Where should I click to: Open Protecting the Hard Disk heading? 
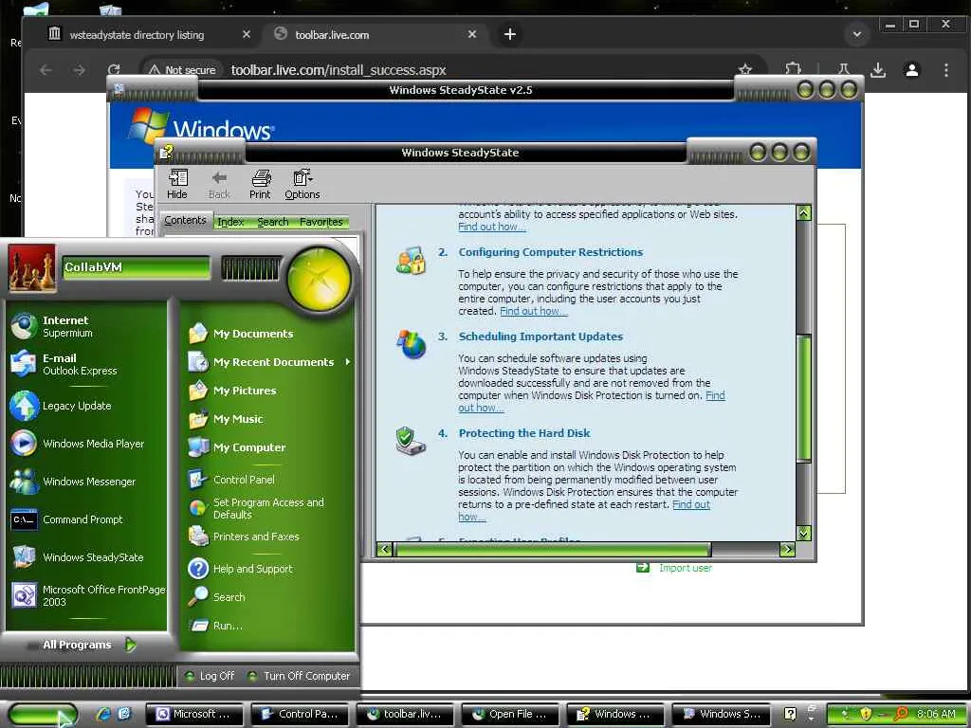tap(524, 433)
